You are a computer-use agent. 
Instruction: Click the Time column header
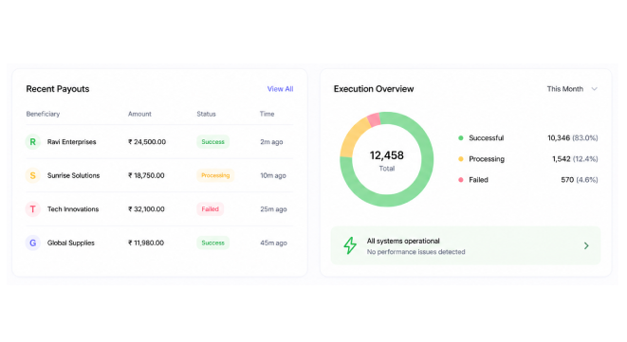tap(267, 114)
